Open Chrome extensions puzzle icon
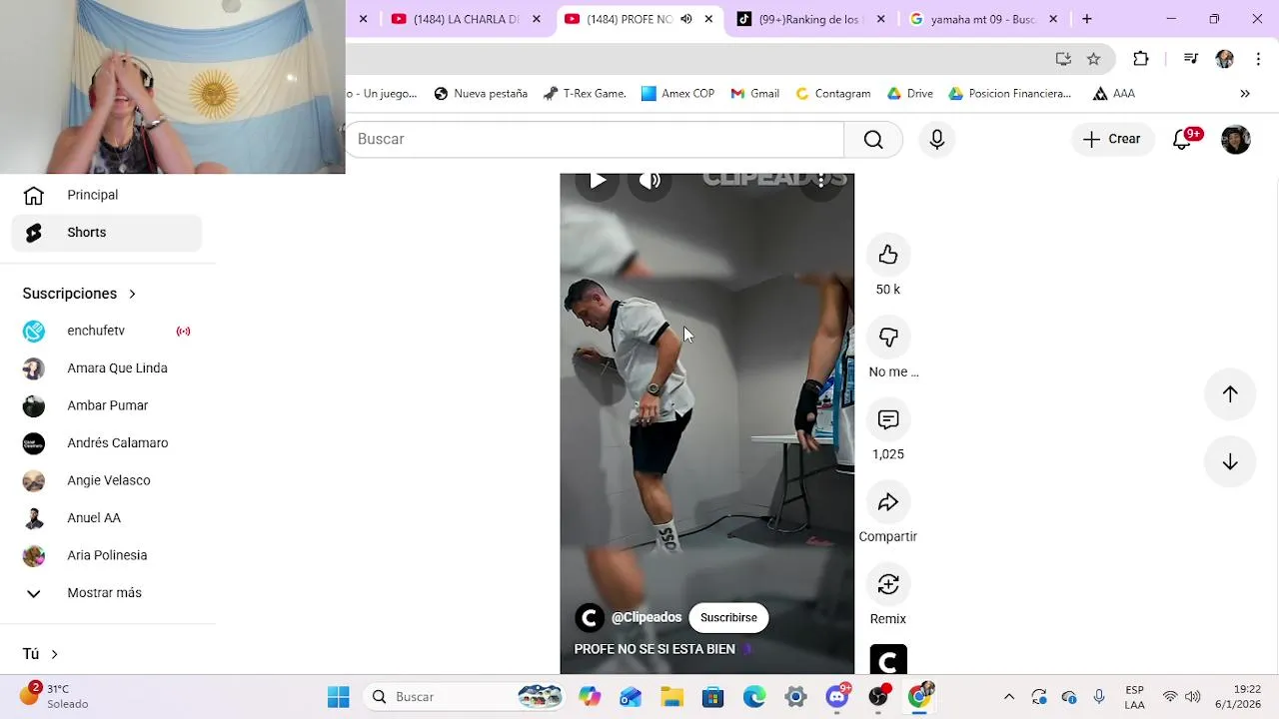The height and width of the screenshot is (719, 1279). (x=1141, y=59)
